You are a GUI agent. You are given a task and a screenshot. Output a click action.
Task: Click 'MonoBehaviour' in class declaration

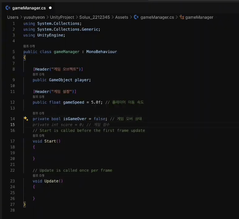pos(102,52)
